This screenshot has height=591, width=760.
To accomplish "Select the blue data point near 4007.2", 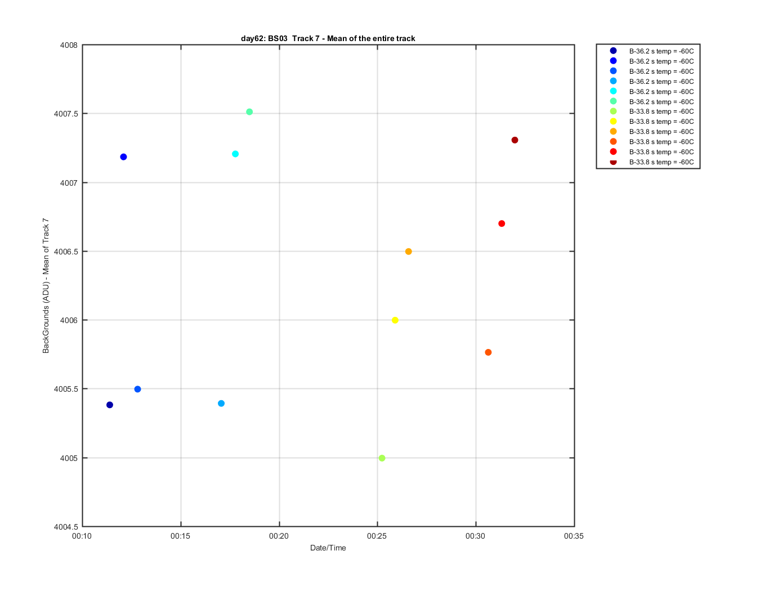I will click(123, 157).
